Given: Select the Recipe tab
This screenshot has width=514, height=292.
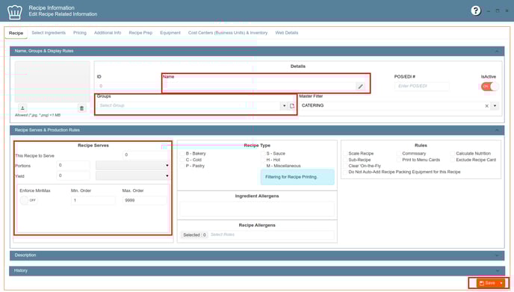Looking at the screenshot, I should pyautogui.click(x=16, y=33).
